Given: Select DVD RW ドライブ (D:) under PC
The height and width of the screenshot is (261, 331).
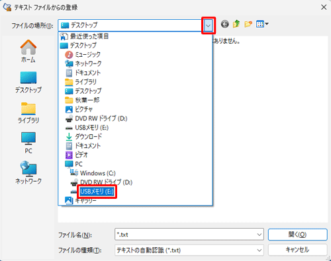Looking at the screenshot, I should [x=136, y=182].
